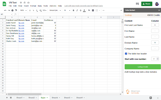Click Domain Name column field

[155, 43]
